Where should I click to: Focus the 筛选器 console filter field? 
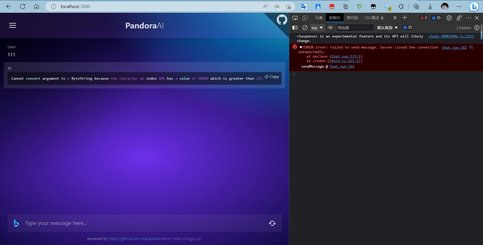(355, 28)
